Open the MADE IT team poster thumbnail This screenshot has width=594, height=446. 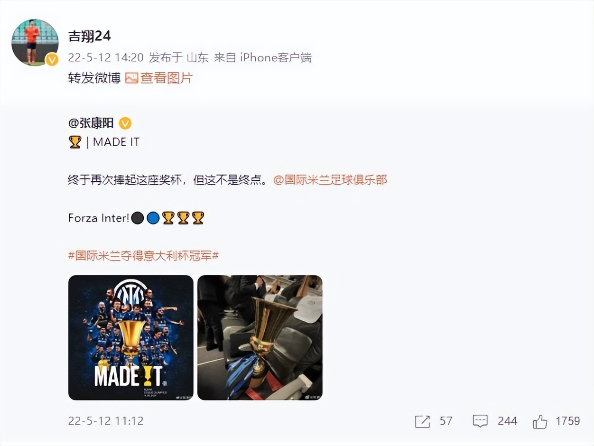pos(131,338)
